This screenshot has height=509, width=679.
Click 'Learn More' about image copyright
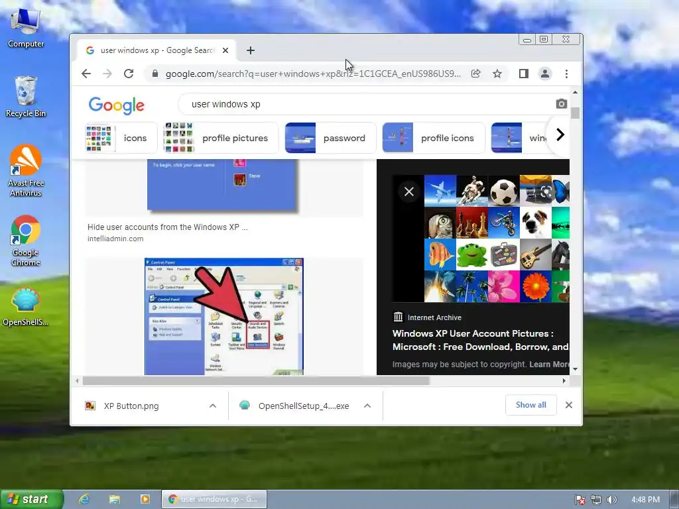(x=549, y=365)
